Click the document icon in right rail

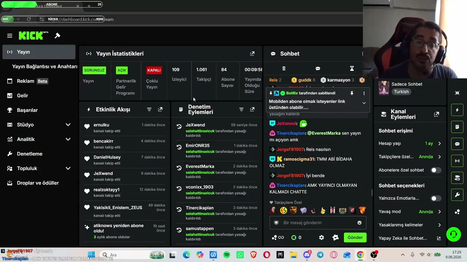point(457,127)
